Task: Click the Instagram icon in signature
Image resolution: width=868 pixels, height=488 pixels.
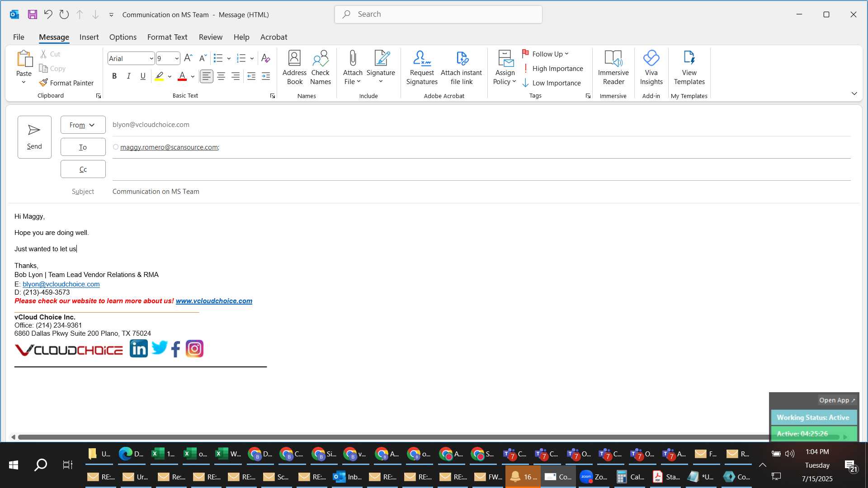Action: pos(194,348)
